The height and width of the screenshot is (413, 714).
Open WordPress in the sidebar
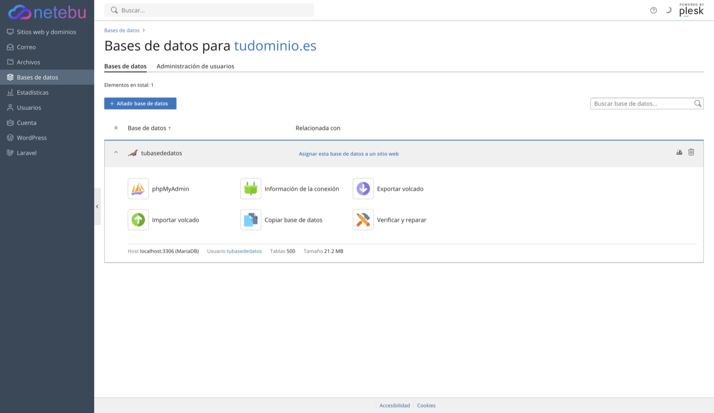pos(47,138)
